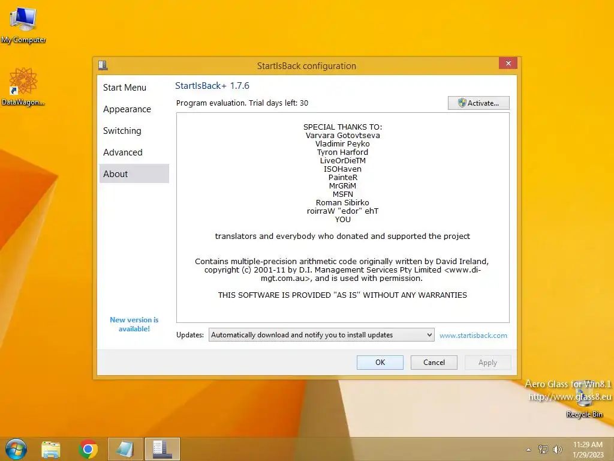This screenshot has width=614, height=461.
Task: Switch to the notepad taskbar app
Action: coord(125,449)
